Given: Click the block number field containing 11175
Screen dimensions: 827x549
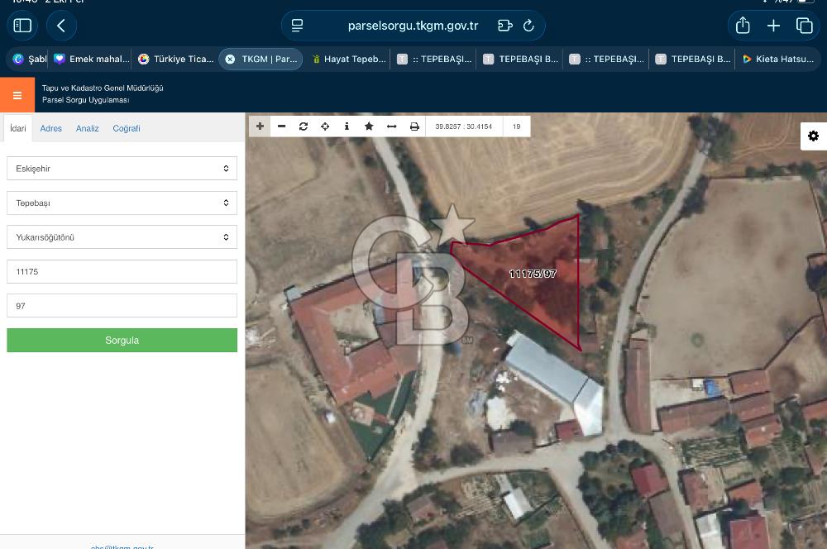Looking at the screenshot, I should click(x=122, y=271).
